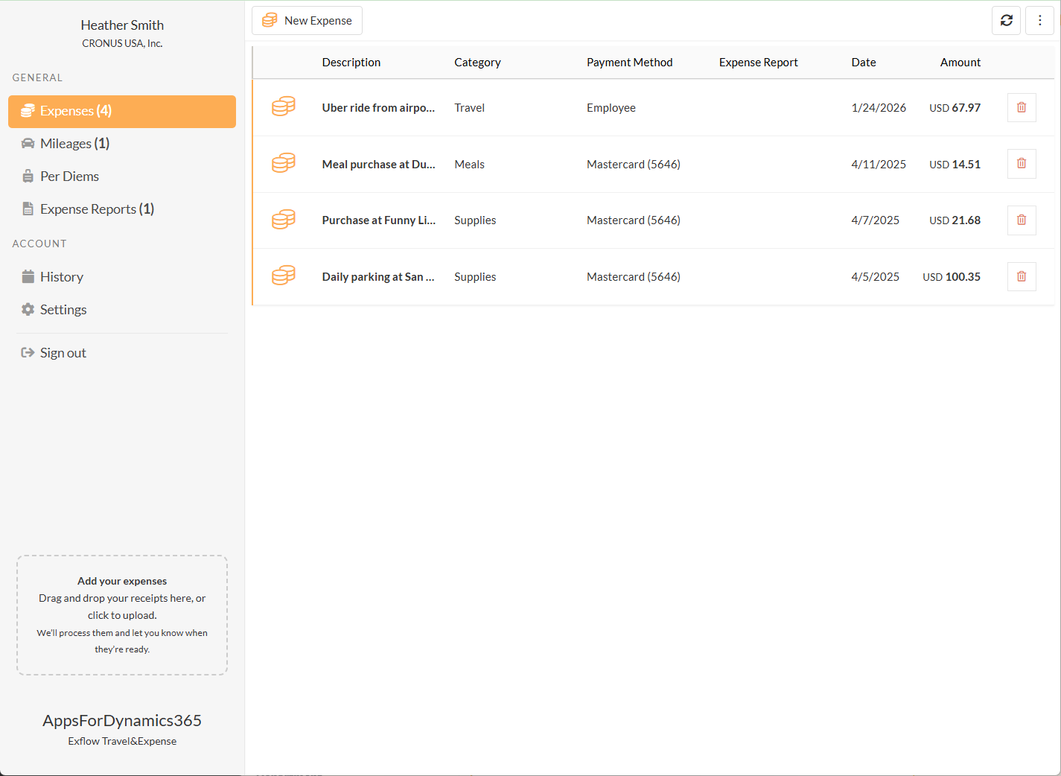Sort by the Amount column header
The image size is (1061, 776).
pyautogui.click(x=960, y=63)
